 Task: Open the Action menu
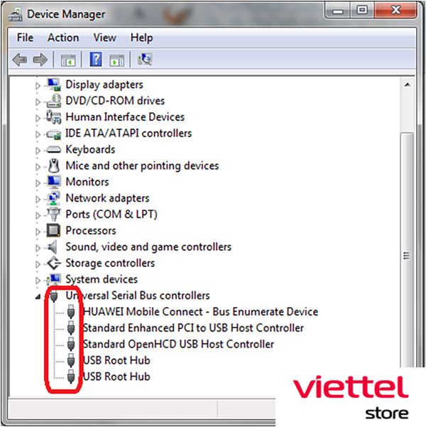coord(63,38)
